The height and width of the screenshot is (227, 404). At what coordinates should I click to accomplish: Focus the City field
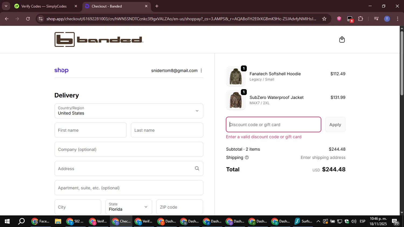point(78,207)
